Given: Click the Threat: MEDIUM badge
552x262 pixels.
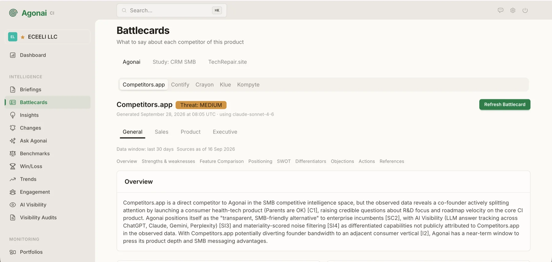Looking at the screenshot, I should pyautogui.click(x=201, y=105).
